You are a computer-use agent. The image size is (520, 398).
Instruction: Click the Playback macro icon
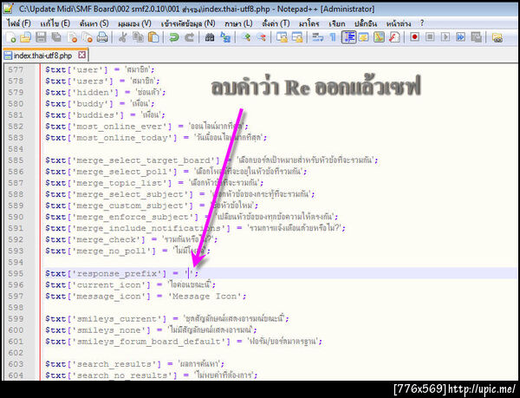tap(445, 36)
